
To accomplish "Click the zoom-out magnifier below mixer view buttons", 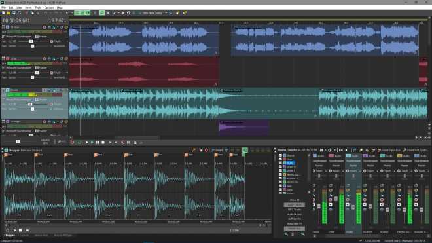I will [286, 234].
